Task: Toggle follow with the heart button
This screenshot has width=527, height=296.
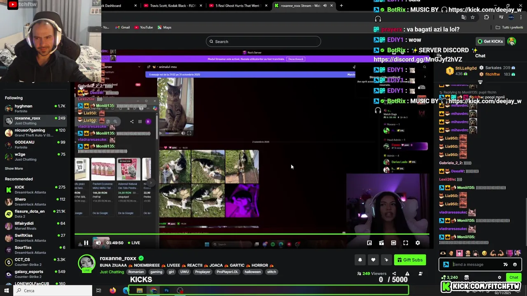Action: pyautogui.click(x=373, y=260)
